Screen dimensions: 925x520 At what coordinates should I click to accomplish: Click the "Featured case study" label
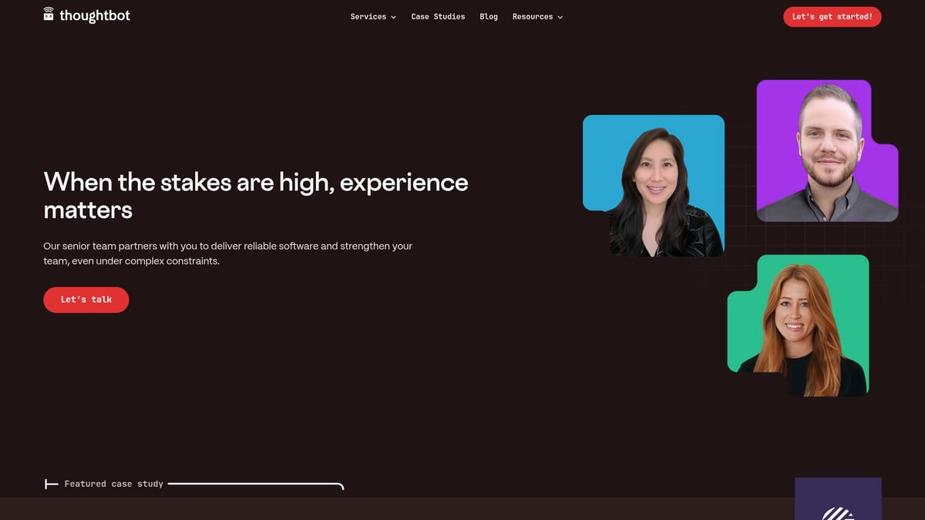click(x=114, y=484)
